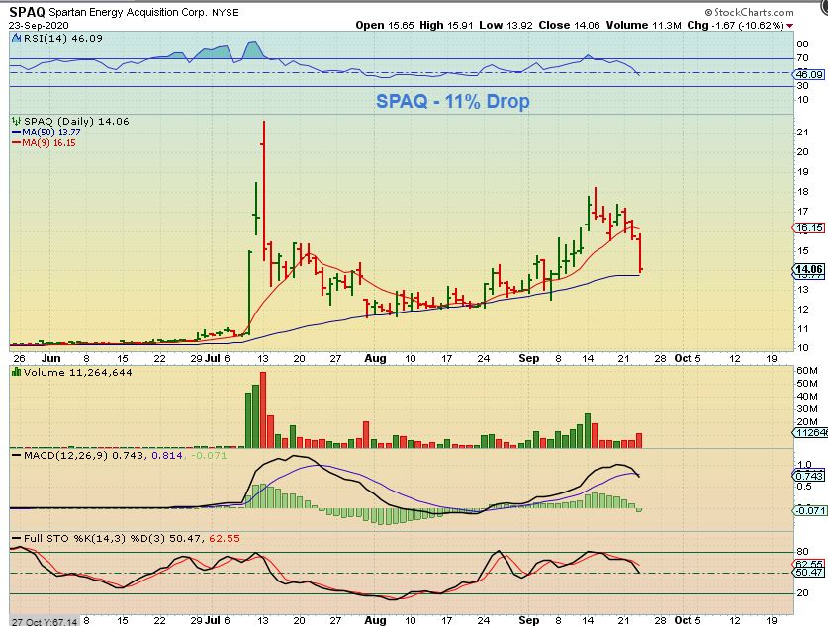Click the tall red price spike candle near 21

pos(263,191)
